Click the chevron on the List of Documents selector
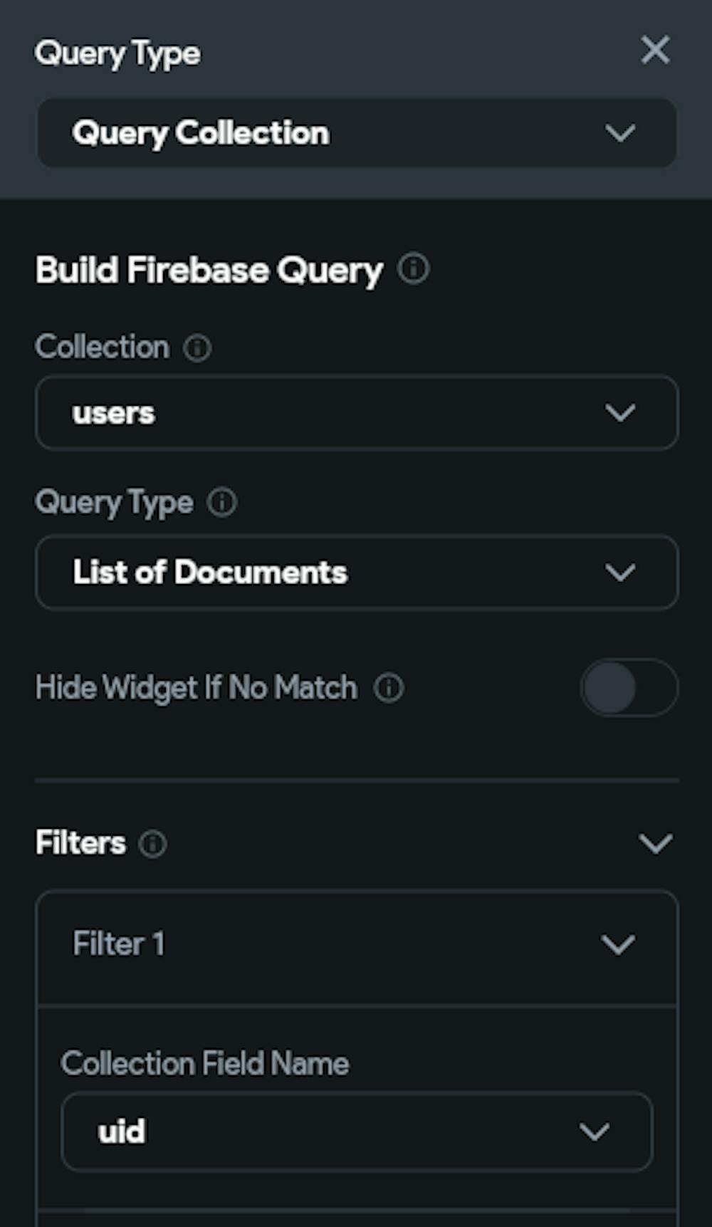712x1227 pixels. pyautogui.click(x=620, y=572)
